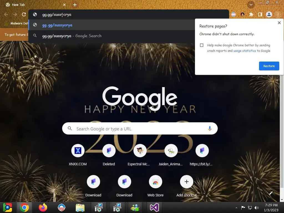Open Google Chrome from the taskbar
The width and height of the screenshot is (284, 213).
pyautogui.click(x=24, y=207)
